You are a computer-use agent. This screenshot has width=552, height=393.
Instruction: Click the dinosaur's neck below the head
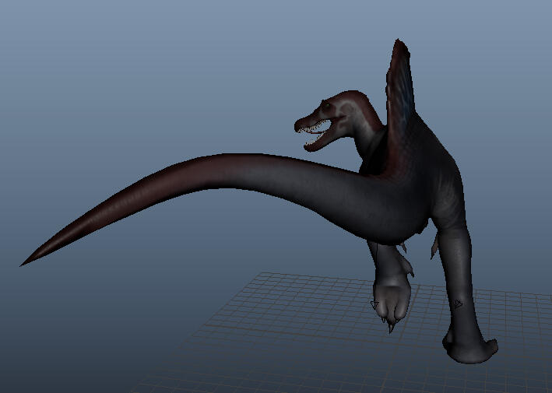368,139
